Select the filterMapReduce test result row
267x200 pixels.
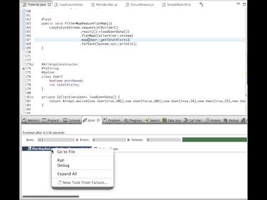click(x=57, y=148)
